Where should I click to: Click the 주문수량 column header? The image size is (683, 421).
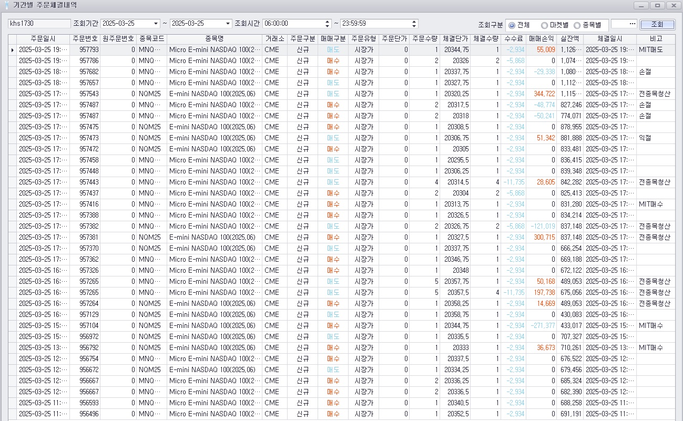click(x=425, y=39)
